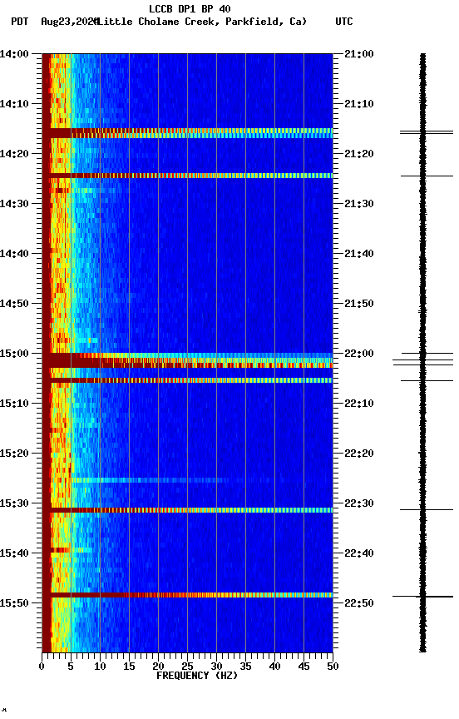Click the FREQUENCY (HZ) axis title
This screenshot has width=459, height=719.
coord(197,676)
